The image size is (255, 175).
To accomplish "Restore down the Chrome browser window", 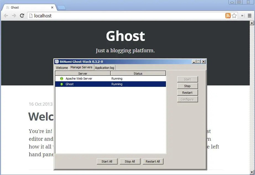I will (239, 2).
